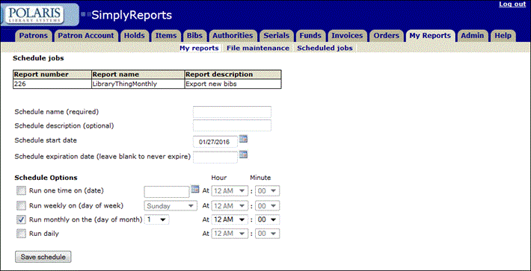
Task: Expand the day of month dropdown
Action: point(156,219)
